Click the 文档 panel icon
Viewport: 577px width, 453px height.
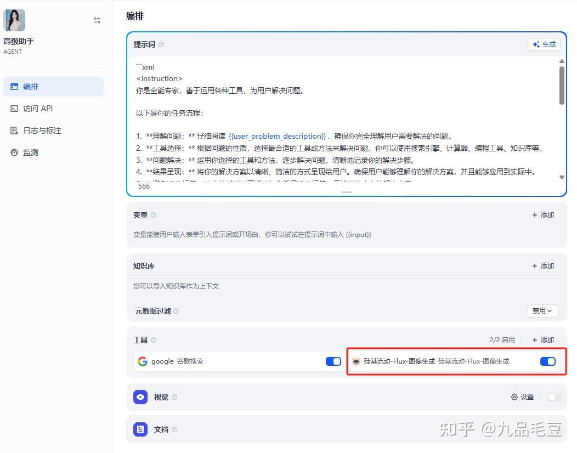pyautogui.click(x=140, y=429)
